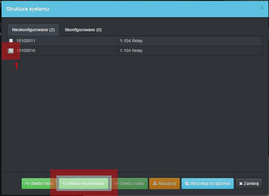The width and height of the screenshot is (269, 196).
Task: Click the radio icon on Otwórz radio
Action: [x=116, y=184]
